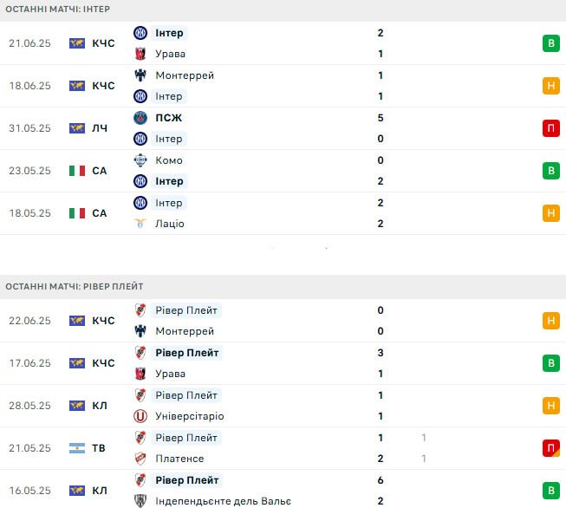Open the Універсітаріо team link
This screenshot has width=566, height=508.
pyautogui.click(x=190, y=416)
